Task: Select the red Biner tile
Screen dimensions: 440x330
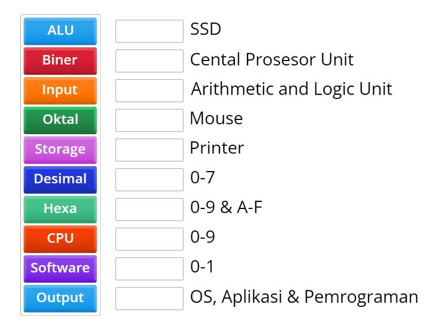Action: [x=60, y=61]
